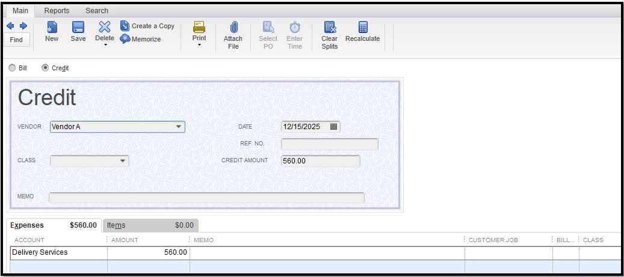The width and height of the screenshot is (624, 277).
Task: Click the Recalculate calculator icon
Action: pos(362,27)
